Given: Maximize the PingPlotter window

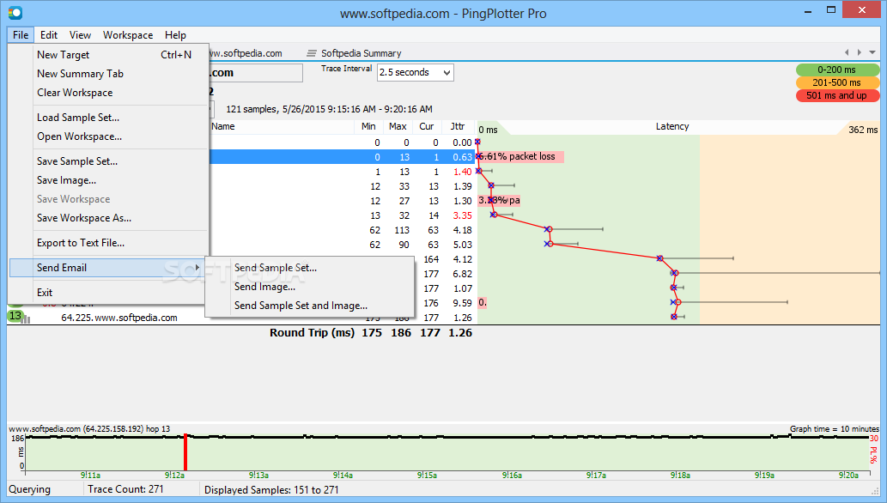Looking at the screenshot, I should (x=831, y=9).
